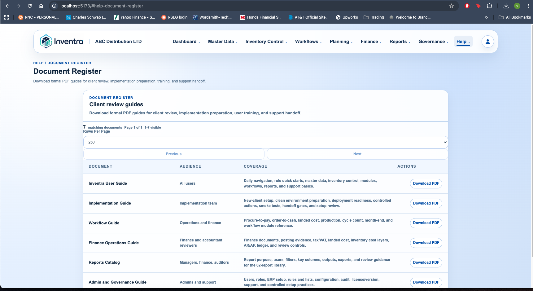Click the Inventra logo icon

[x=46, y=41]
